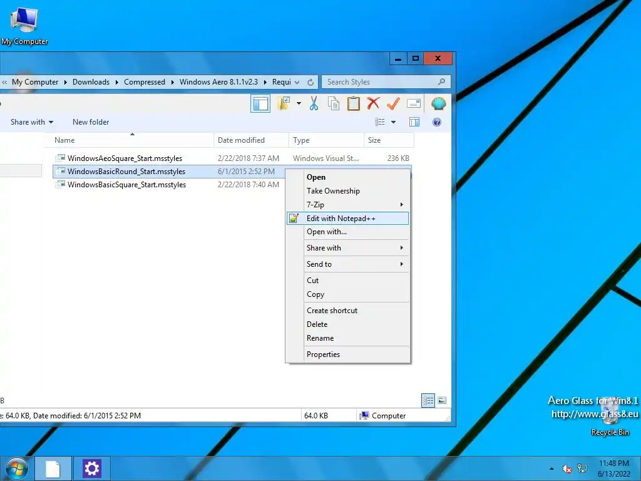Click the folder options toolbar icon
Viewport: 641px width, 481px height.
click(x=284, y=103)
